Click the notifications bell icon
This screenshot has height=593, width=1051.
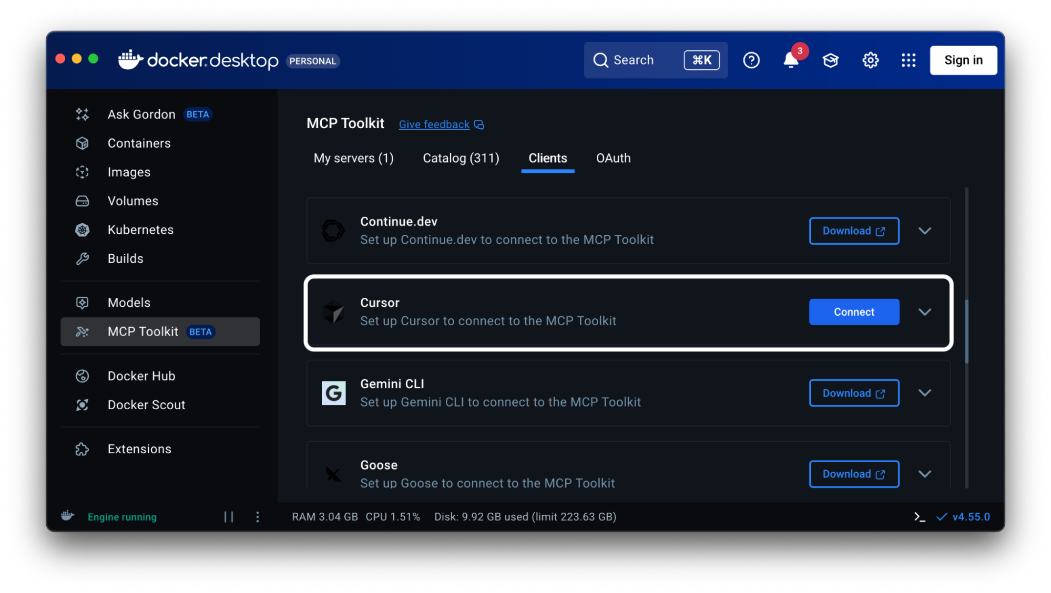(x=790, y=60)
